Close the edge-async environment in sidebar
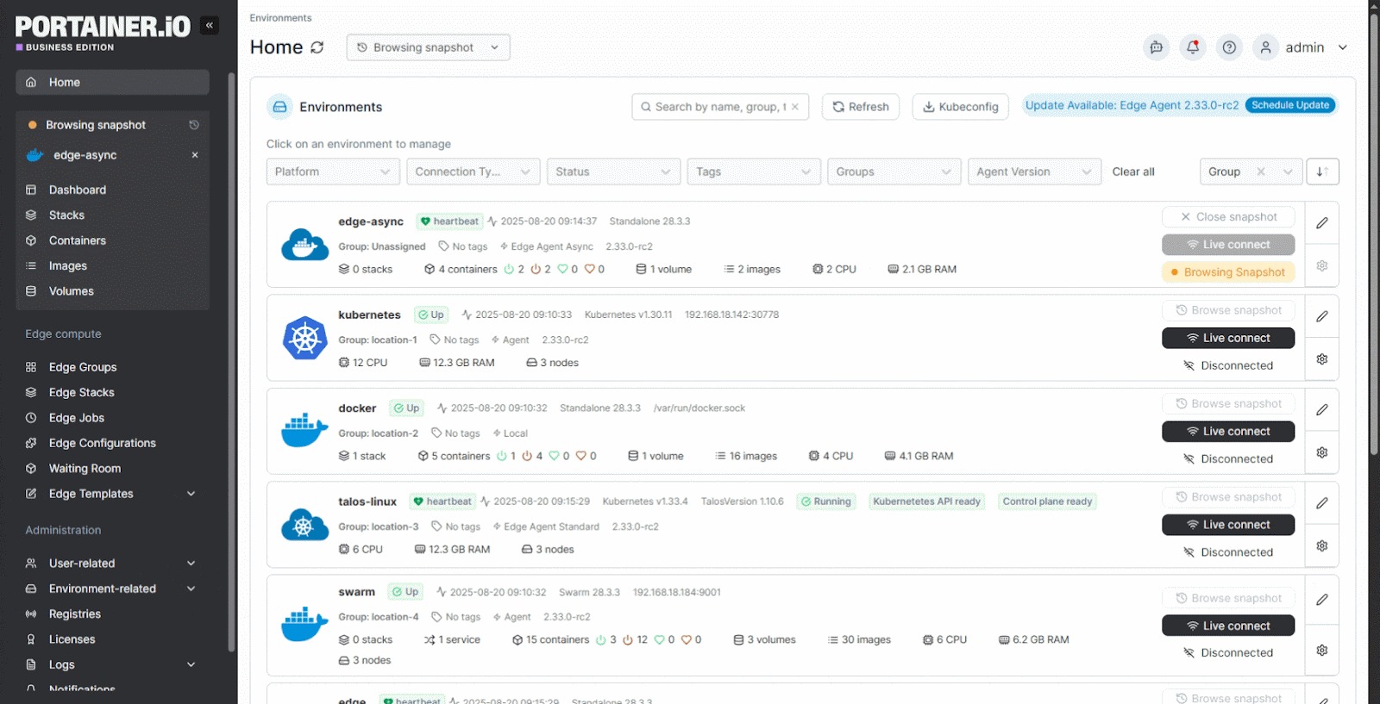Viewport: 1380px width, 704px height. [195, 155]
